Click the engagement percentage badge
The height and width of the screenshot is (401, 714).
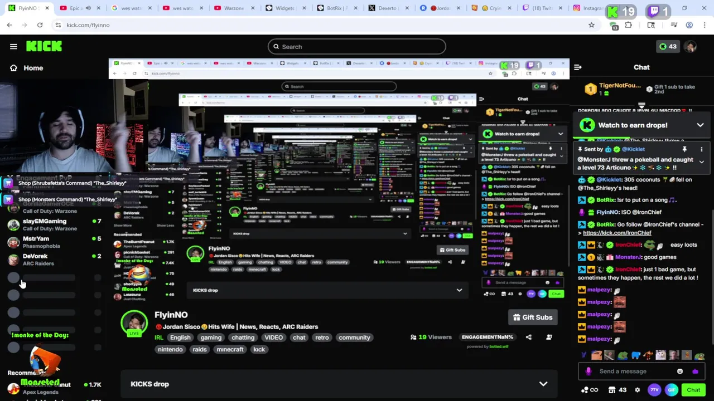point(488,337)
